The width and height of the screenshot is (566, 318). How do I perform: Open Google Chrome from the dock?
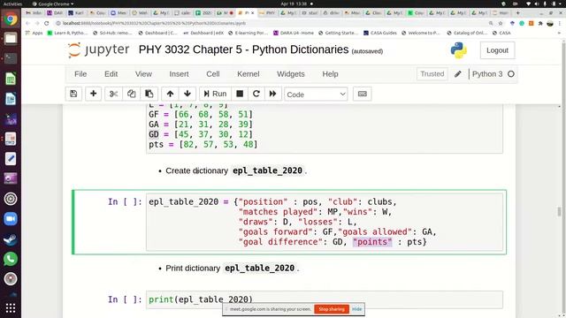tap(11, 19)
